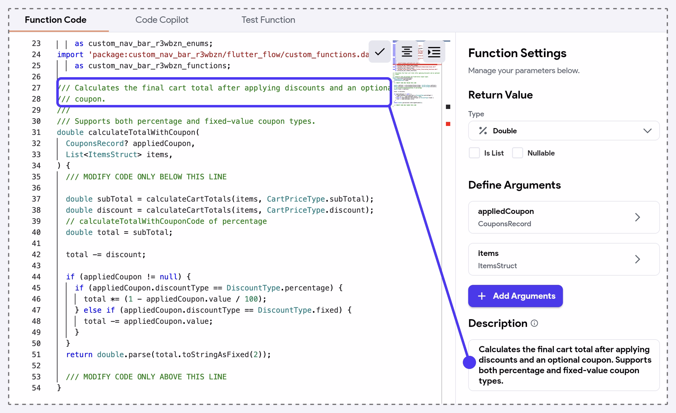Click the code minimap preview
Image resolution: width=676 pixels, height=413 pixels.
pyautogui.click(x=417, y=73)
